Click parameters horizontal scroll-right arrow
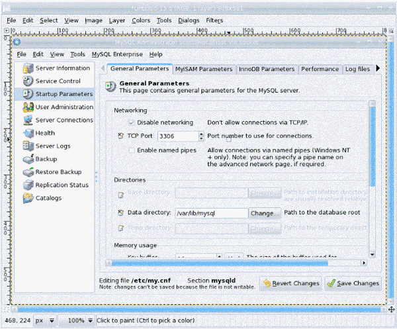397x329 pixels. [x=364, y=263]
